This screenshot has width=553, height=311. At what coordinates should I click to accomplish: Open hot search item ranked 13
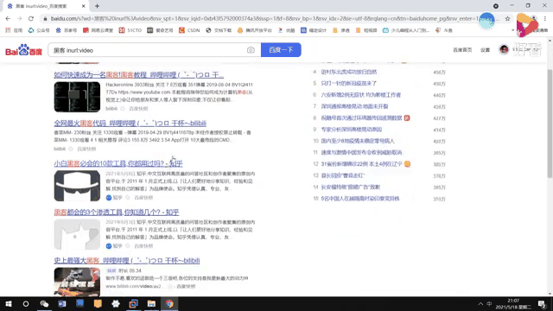pos(342,175)
